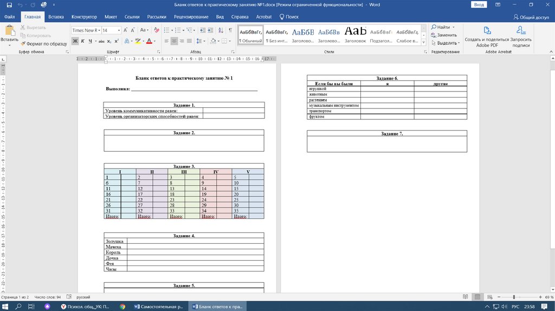Open the font name Times New Roman dropdown
The image size is (555, 311).
(x=98, y=30)
